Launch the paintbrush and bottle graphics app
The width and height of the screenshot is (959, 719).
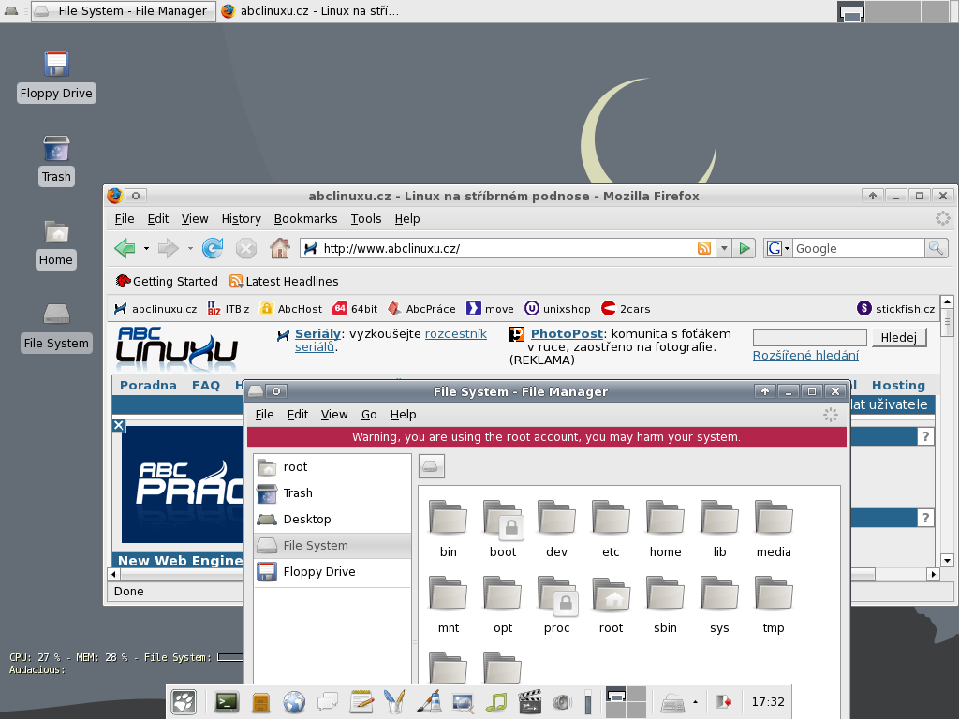(x=429, y=702)
